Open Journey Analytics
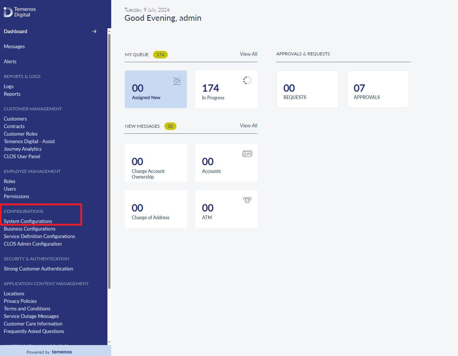Screen dimensions: 458x356 tap(23, 149)
